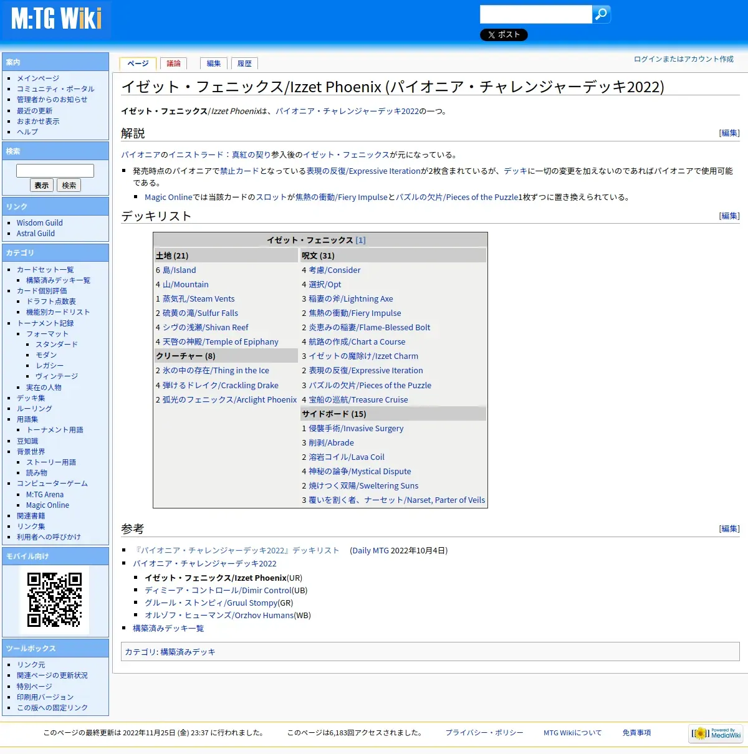Click 編集 link beside デッキリスト heading
This screenshot has height=754, width=748.
(729, 216)
